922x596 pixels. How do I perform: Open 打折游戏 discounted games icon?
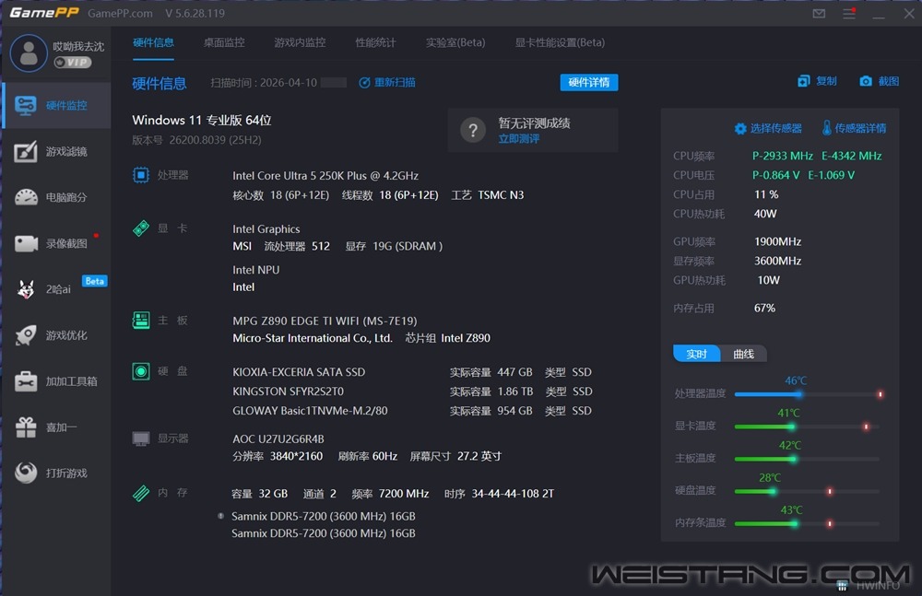(x=27, y=473)
